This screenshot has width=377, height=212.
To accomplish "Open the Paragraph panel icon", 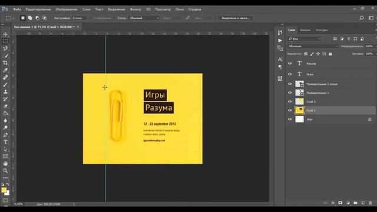I will tap(280, 67).
